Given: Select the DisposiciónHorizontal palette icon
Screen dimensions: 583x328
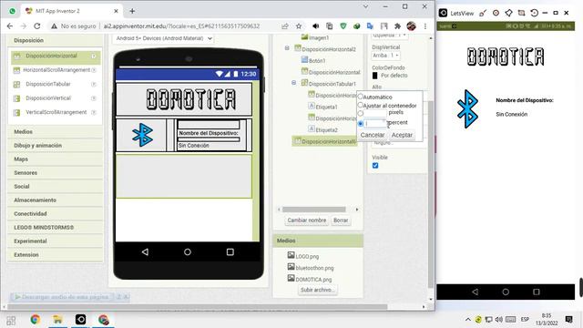Looking at the screenshot, I should [x=16, y=56].
